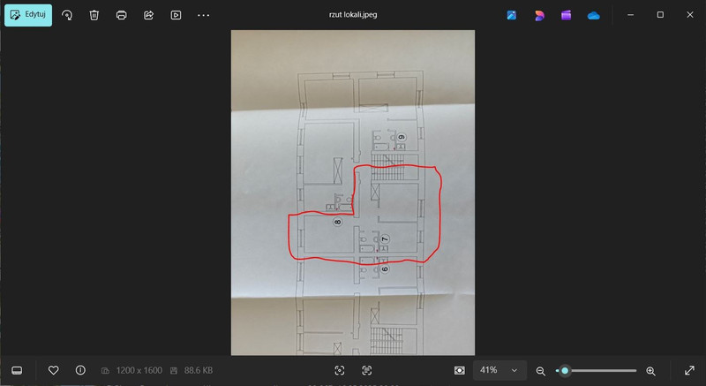706x386 pixels.
Task: Start slideshow with the play icon
Action: (176, 15)
